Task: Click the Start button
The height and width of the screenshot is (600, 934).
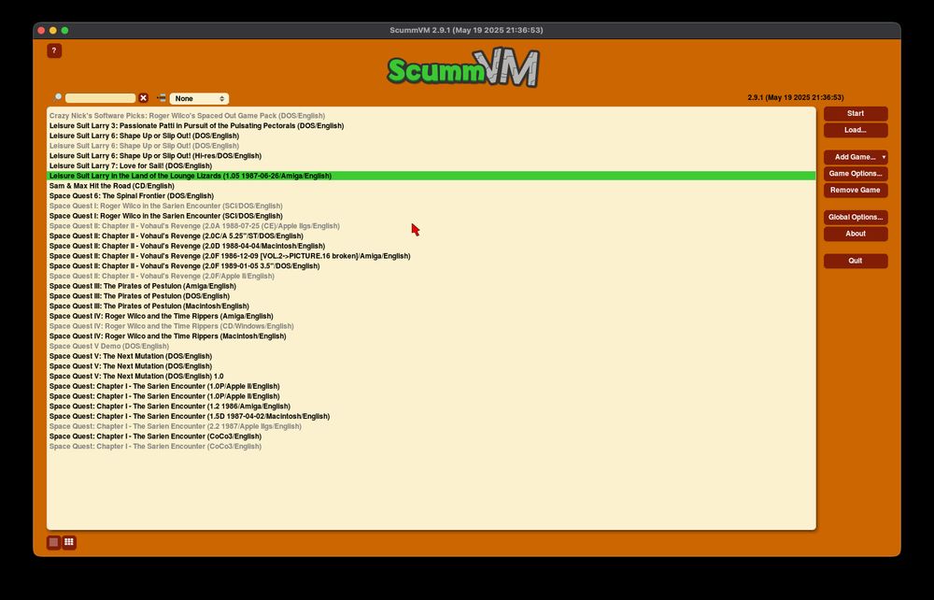Action: (856, 114)
